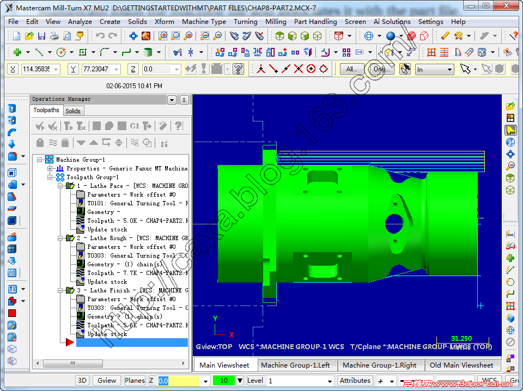
Task: Click the Redo arrow icon
Action: click(x=113, y=35)
